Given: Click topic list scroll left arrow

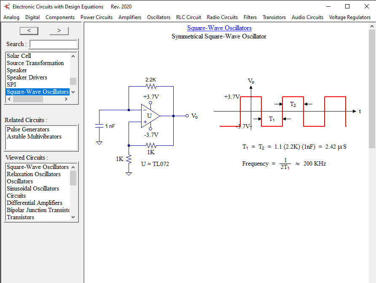Looking at the screenshot, I should click(9, 99).
